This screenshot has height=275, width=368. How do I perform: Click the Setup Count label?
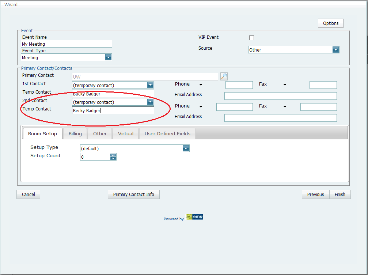tap(46, 156)
